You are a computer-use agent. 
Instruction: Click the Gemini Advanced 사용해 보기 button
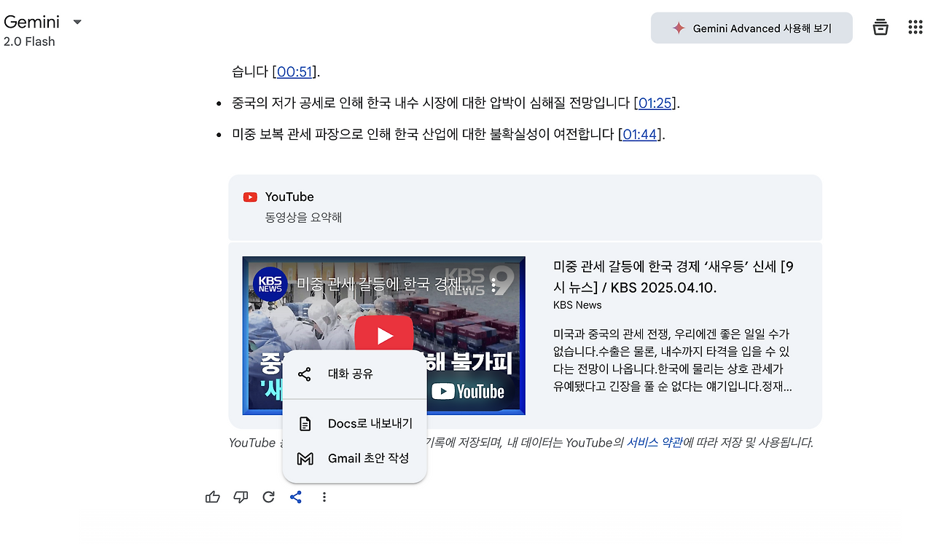coord(752,28)
